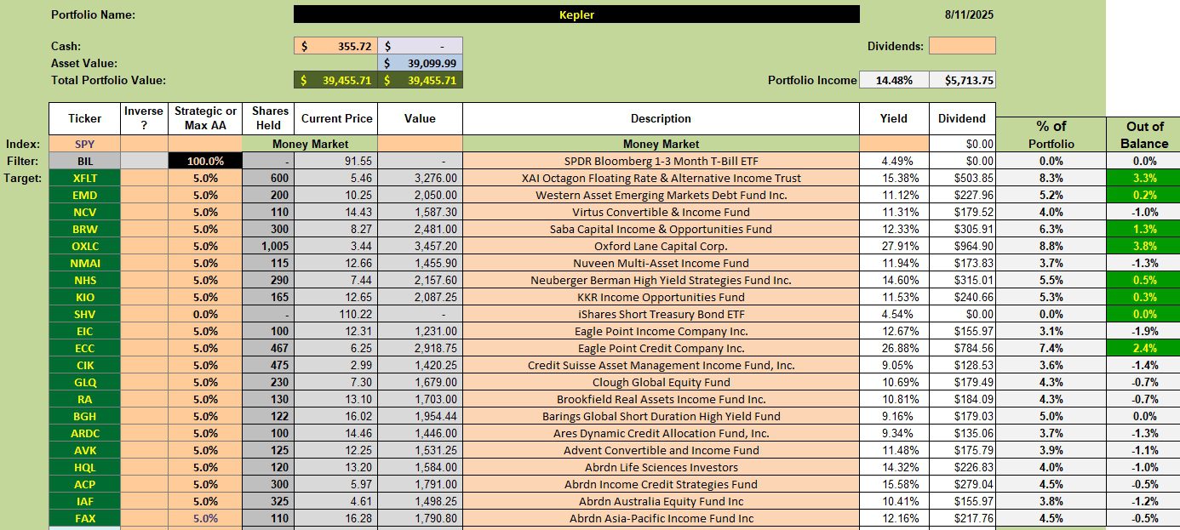
Task: Click the -1.9% out of balance cell
Action: (x=1145, y=331)
